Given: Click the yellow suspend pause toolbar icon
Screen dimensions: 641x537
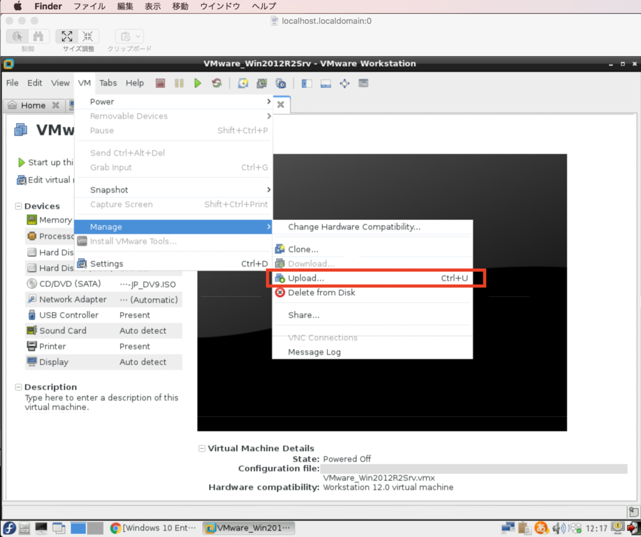Looking at the screenshot, I should point(179,83).
